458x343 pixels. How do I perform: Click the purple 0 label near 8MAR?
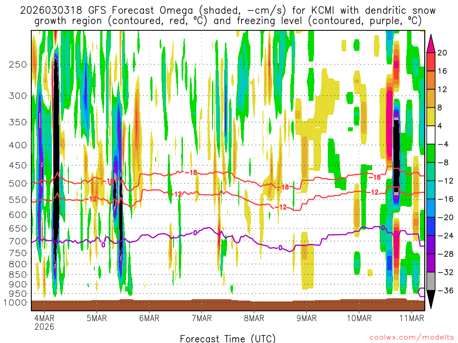point(280,248)
